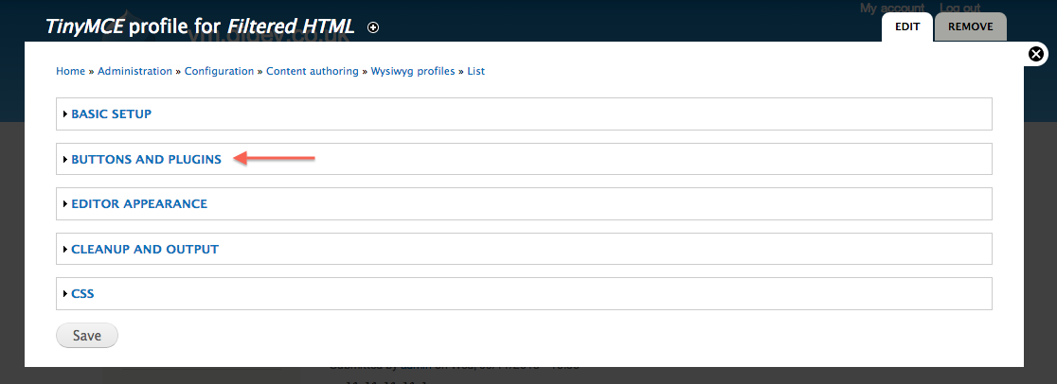This screenshot has height=384, width=1057.
Task: Click the plus shortcut icon beside the title
Action: [x=373, y=27]
